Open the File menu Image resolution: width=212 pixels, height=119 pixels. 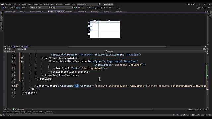(6, 4)
